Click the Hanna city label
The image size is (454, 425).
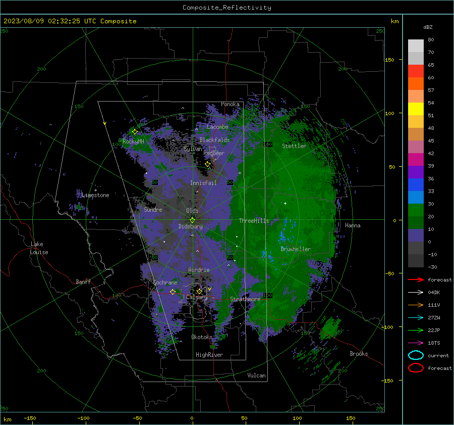tap(353, 225)
